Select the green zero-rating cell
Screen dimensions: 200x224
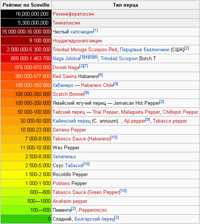[x=26, y=219]
